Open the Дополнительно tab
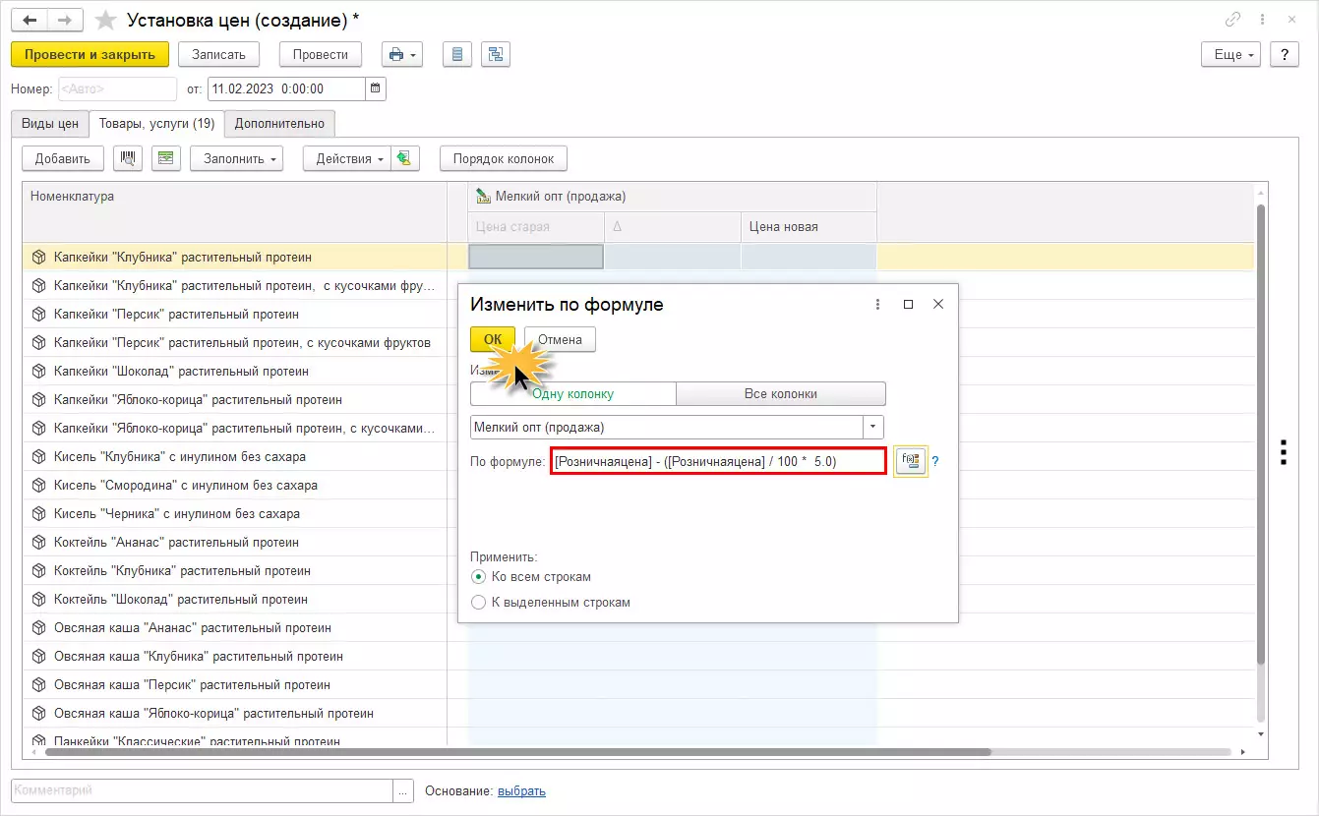 coord(279,123)
